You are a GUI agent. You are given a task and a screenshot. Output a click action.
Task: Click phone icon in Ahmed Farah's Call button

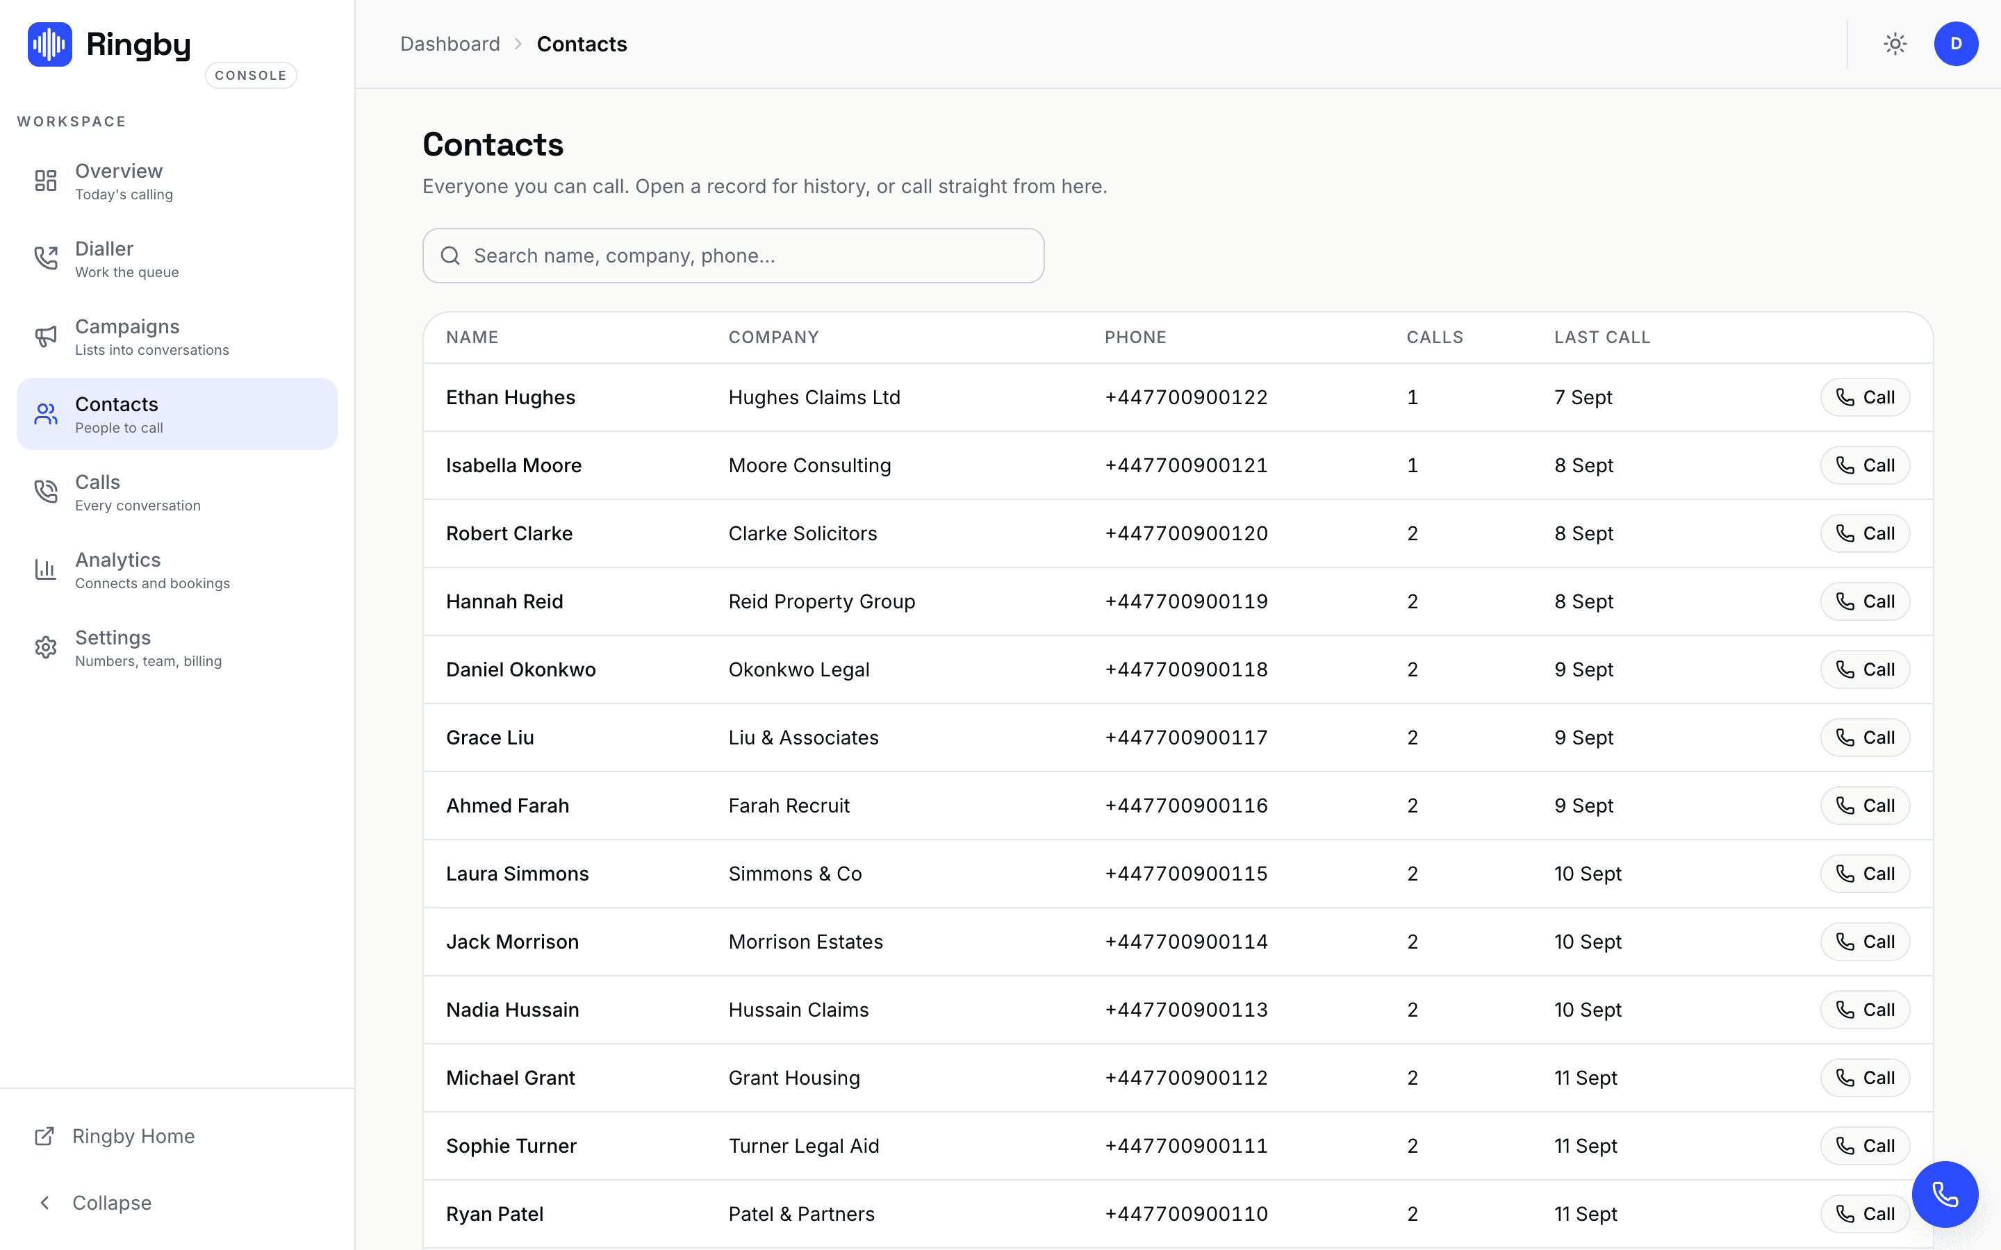click(1845, 806)
